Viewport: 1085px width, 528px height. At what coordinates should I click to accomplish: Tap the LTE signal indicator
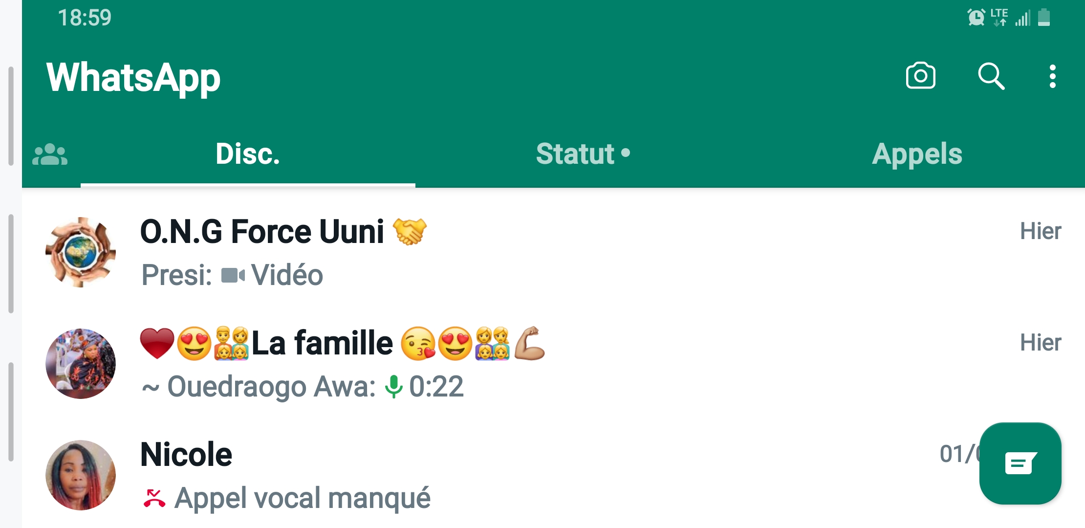click(x=999, y=17)
